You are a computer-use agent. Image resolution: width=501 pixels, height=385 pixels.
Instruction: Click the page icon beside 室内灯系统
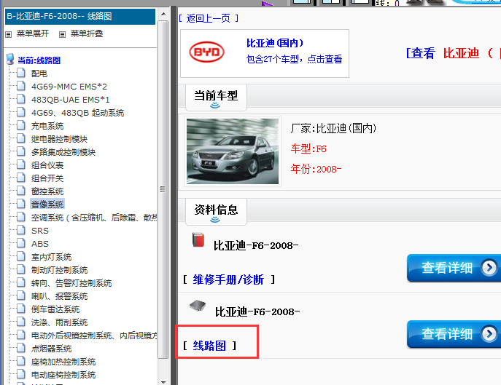click(x=20, y=256)
